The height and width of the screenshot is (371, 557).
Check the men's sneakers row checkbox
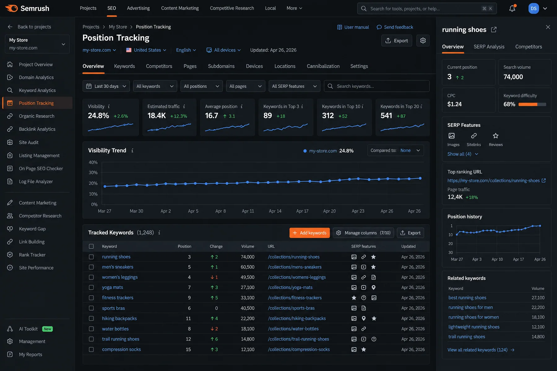click(x=91, y=267)
